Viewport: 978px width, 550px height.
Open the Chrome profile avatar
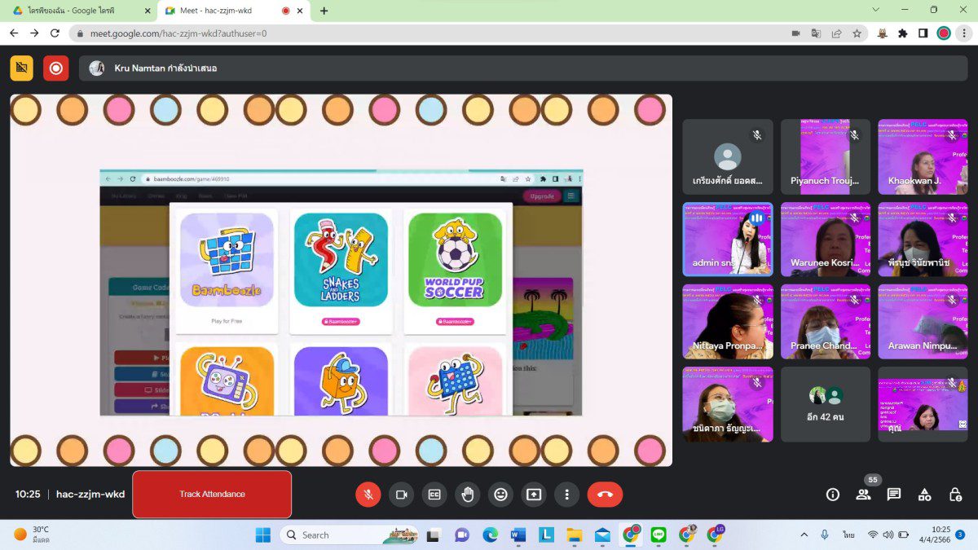point(944,33)
